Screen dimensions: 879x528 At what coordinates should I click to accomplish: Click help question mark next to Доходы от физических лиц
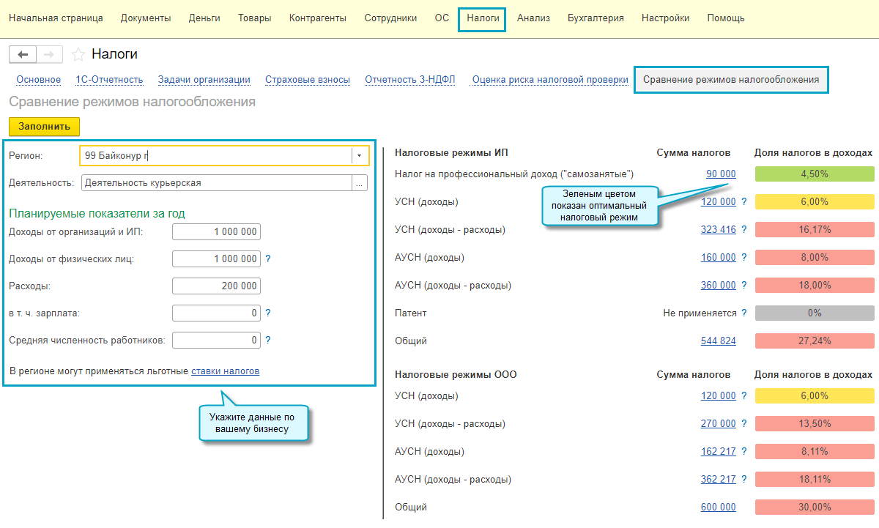pos(268,259)
